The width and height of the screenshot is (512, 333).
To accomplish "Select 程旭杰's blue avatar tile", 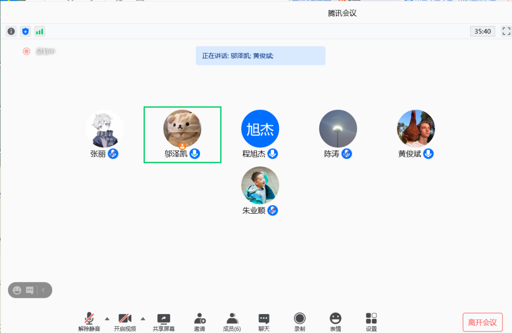I will [260, 129].
